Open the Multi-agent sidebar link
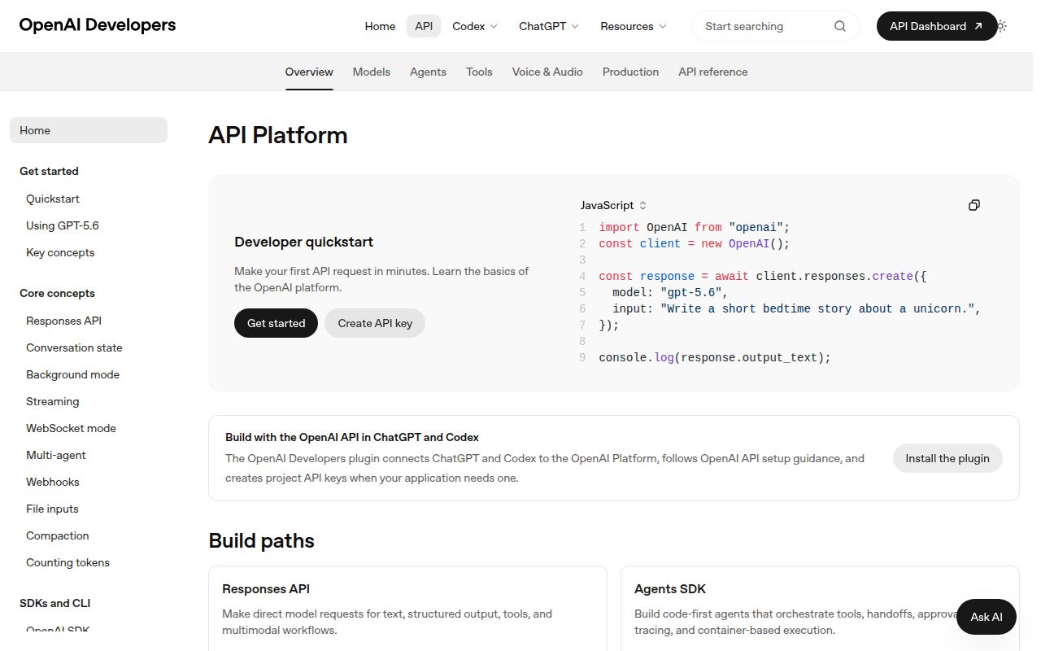The width and height of the screenshot is (1041, 651). [56, 455]
